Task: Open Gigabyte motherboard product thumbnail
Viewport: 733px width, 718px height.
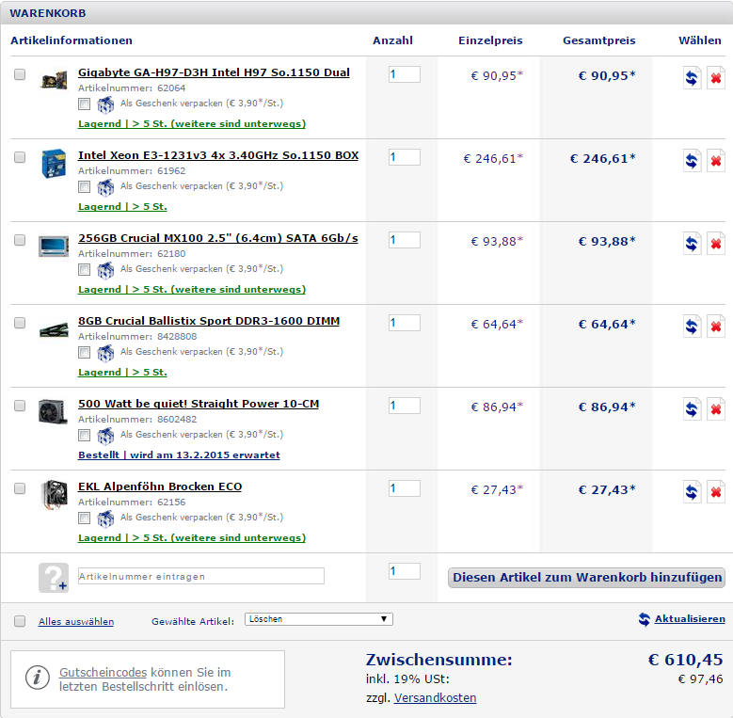Action: click(54, 80)
